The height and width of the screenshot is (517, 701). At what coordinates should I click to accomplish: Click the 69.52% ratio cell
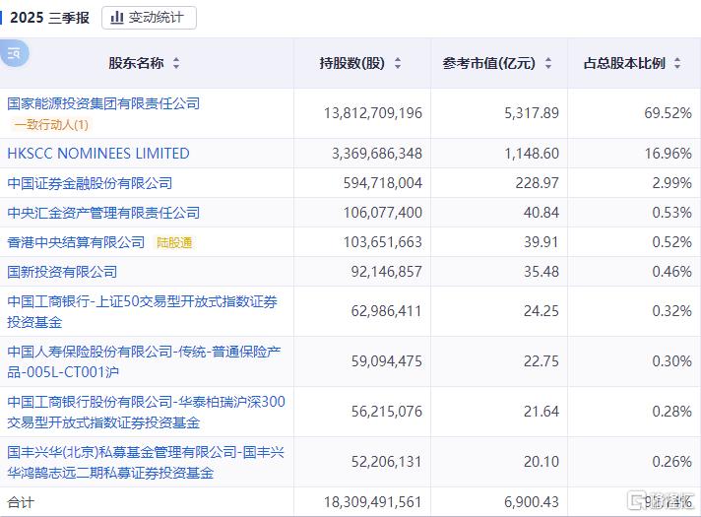tap(668, 113)
